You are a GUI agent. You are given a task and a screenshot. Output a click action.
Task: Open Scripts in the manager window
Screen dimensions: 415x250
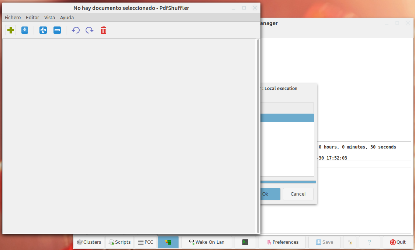tap(120, 242)
